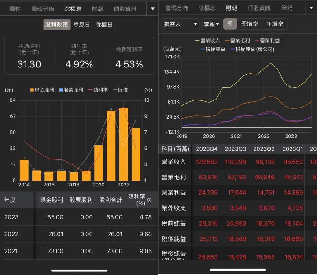The width and height of the screenshot is (317, 275).
Task: Select the 2023Q4 column header
Action: pos(206,149)
